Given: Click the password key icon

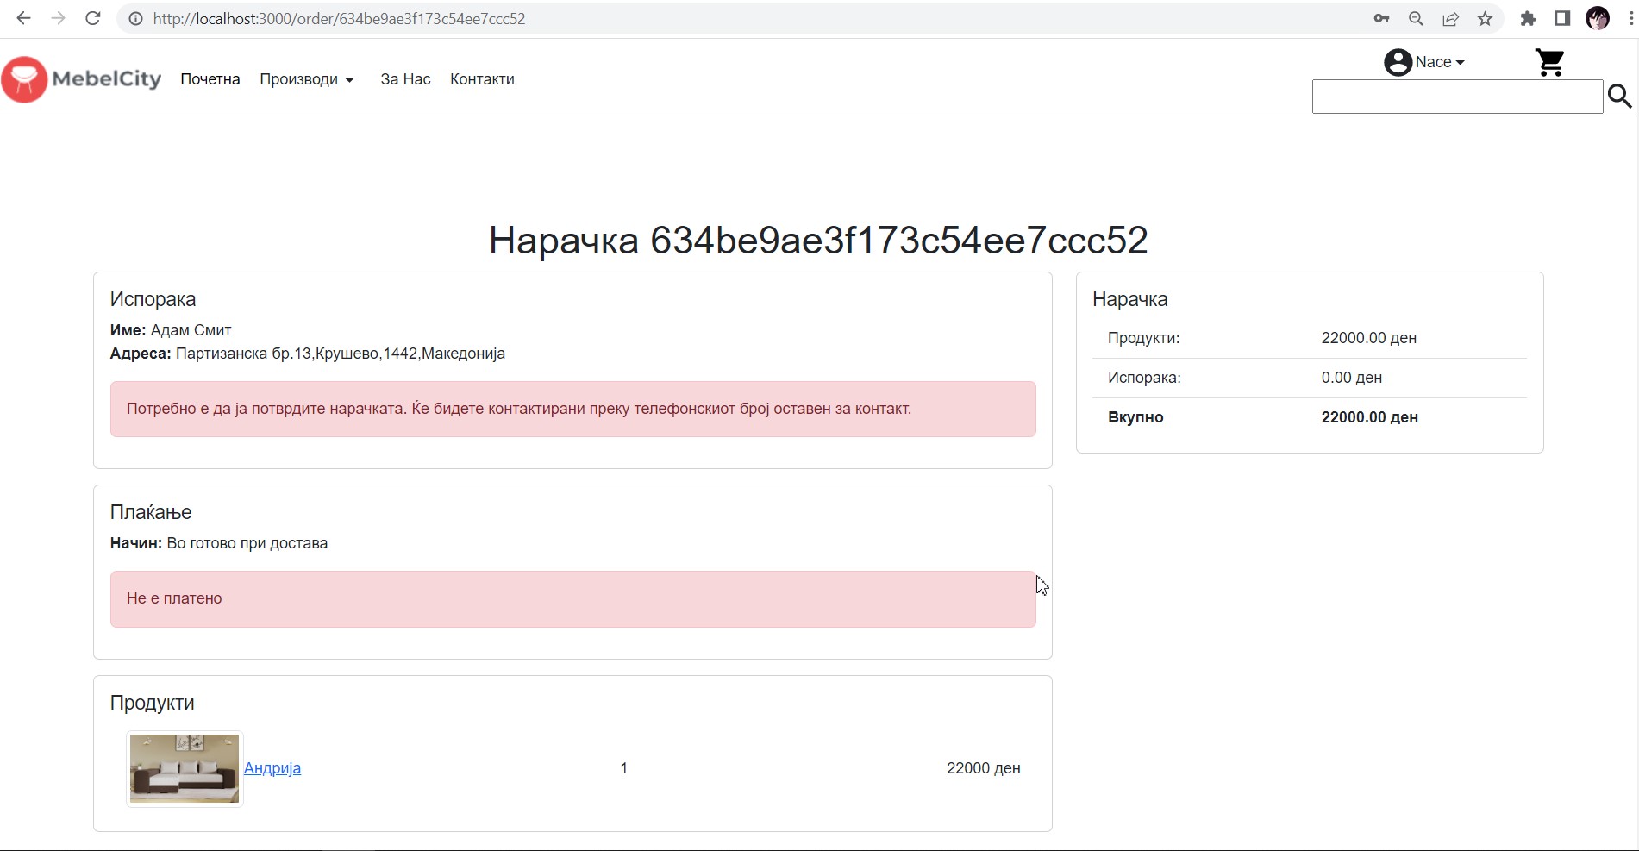Looking at the screenshot, I should point(1381,18).
